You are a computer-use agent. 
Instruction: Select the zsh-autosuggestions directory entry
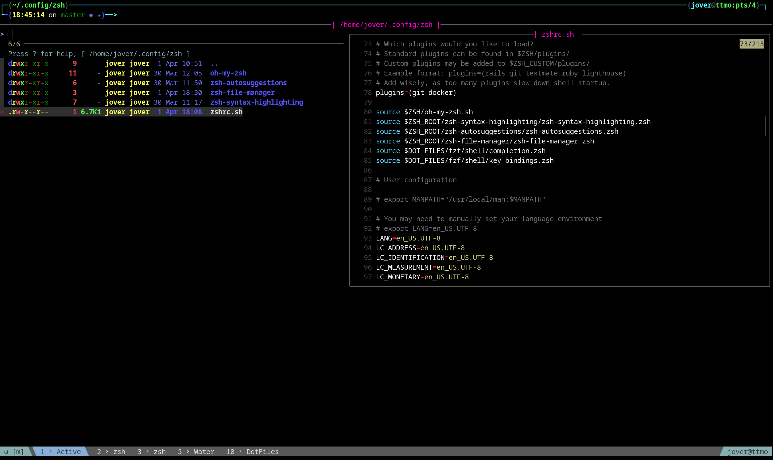click(x=248, y=83)
